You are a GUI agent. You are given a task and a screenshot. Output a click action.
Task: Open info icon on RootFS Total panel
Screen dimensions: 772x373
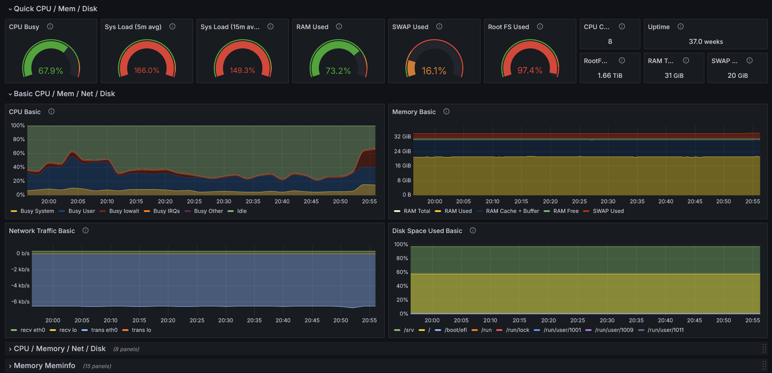[622, 60]
